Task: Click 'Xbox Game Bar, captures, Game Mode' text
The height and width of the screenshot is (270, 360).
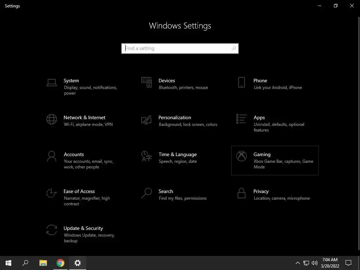Action: click(x=283, y=164)
